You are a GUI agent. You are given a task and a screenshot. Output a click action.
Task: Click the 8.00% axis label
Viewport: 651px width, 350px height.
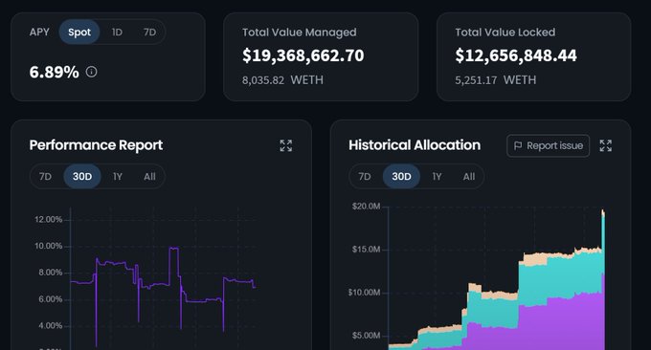50,273
